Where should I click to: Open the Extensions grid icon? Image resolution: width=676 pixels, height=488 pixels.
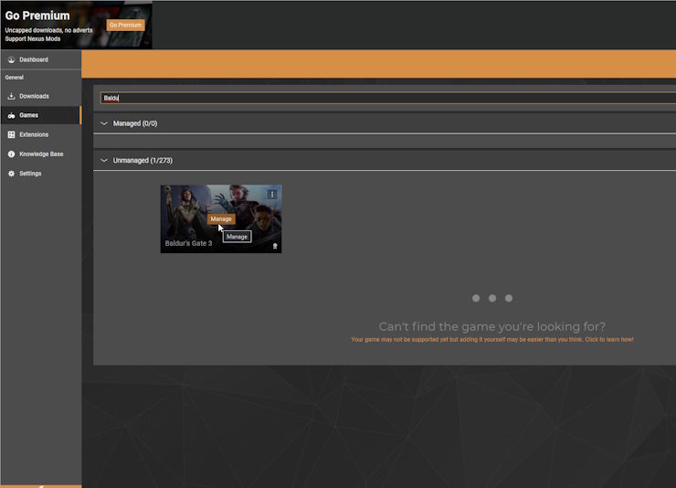pyautogui.click(x=11, y=134)
